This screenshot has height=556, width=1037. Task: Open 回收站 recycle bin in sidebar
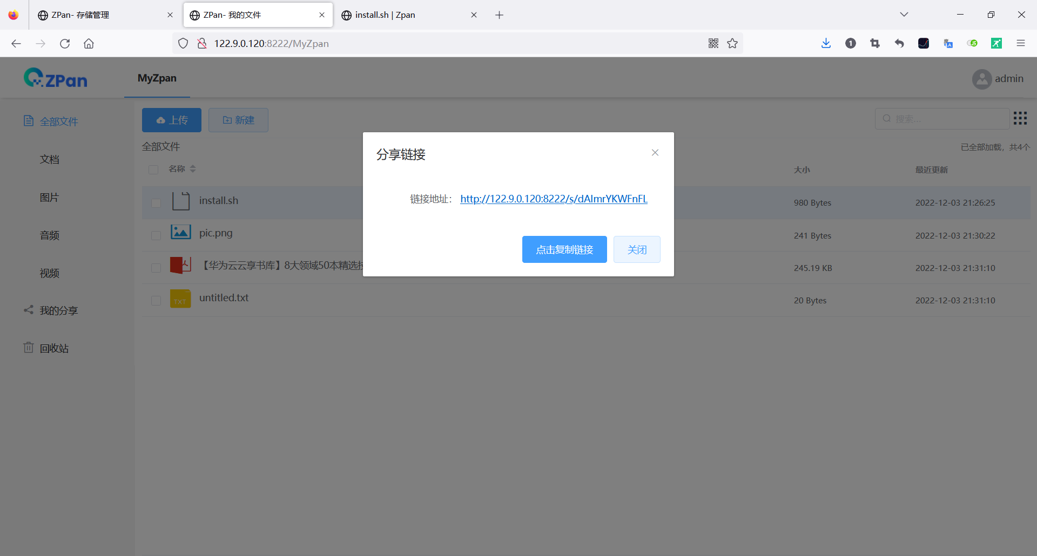point(54,348)
